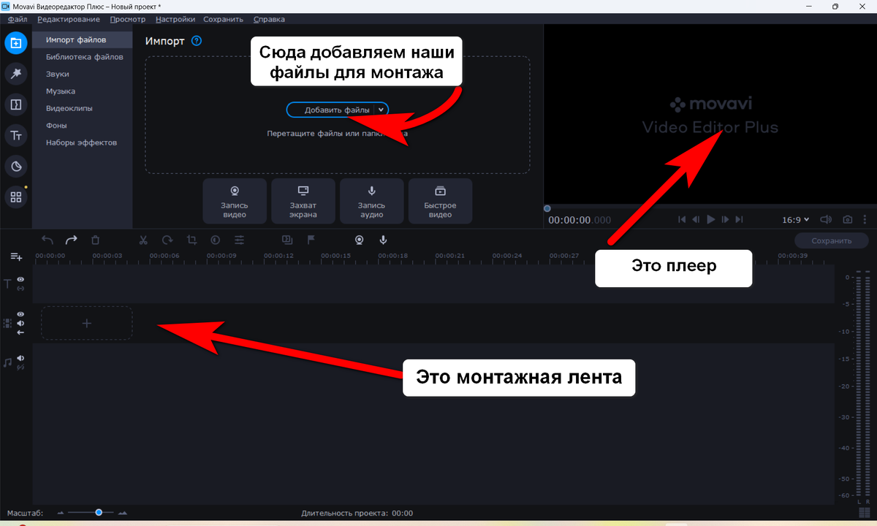
Task: Open the 16:9 aspect ratio dropdown
Action: [796, 219]
